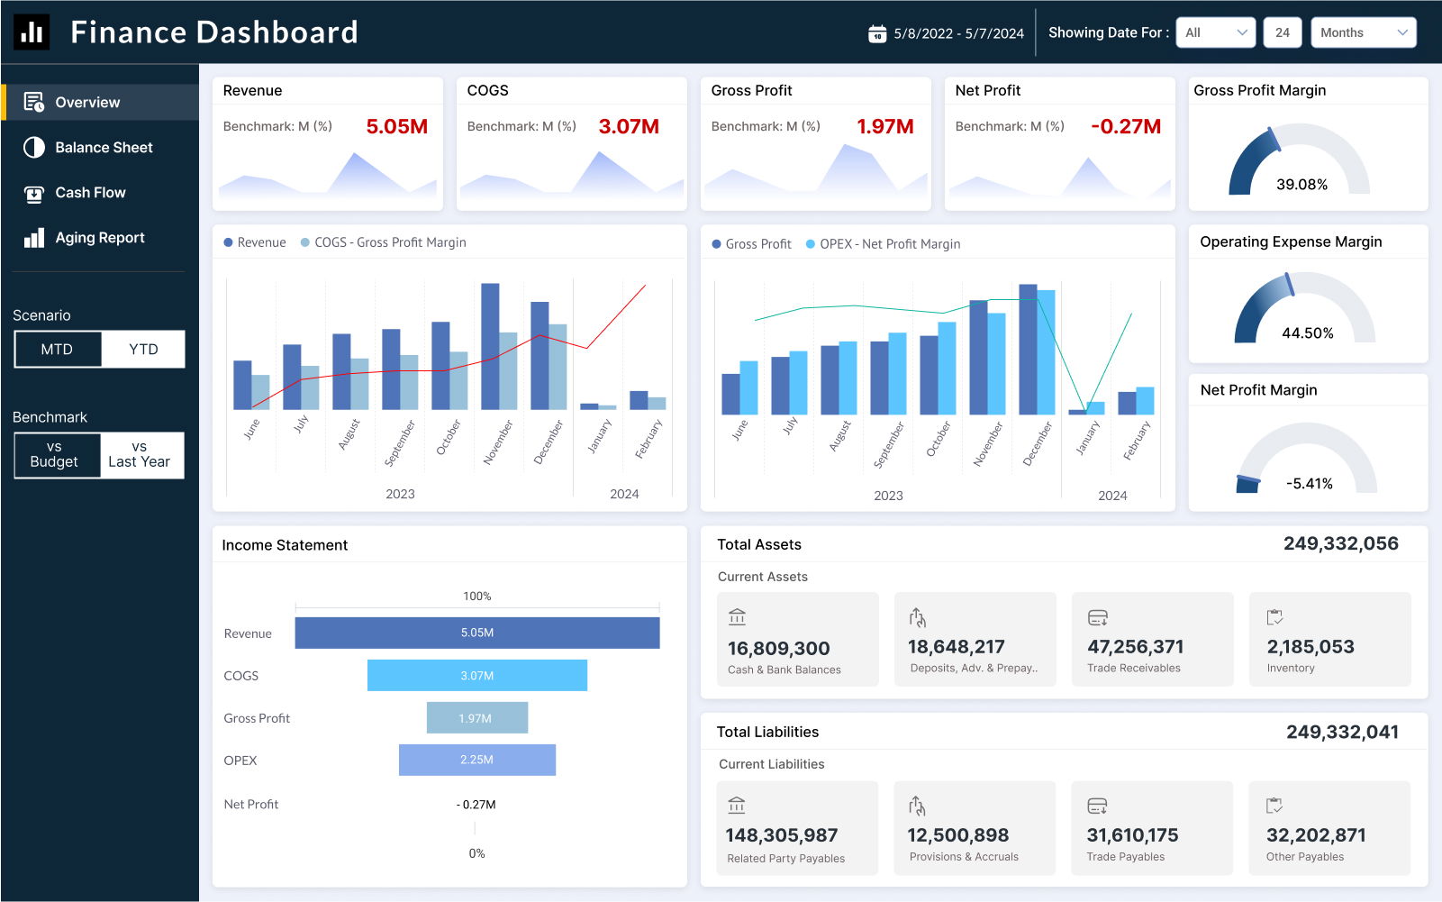Click the Aging Report bars icon
1442x902 pixels.
[x=33, y=238]
